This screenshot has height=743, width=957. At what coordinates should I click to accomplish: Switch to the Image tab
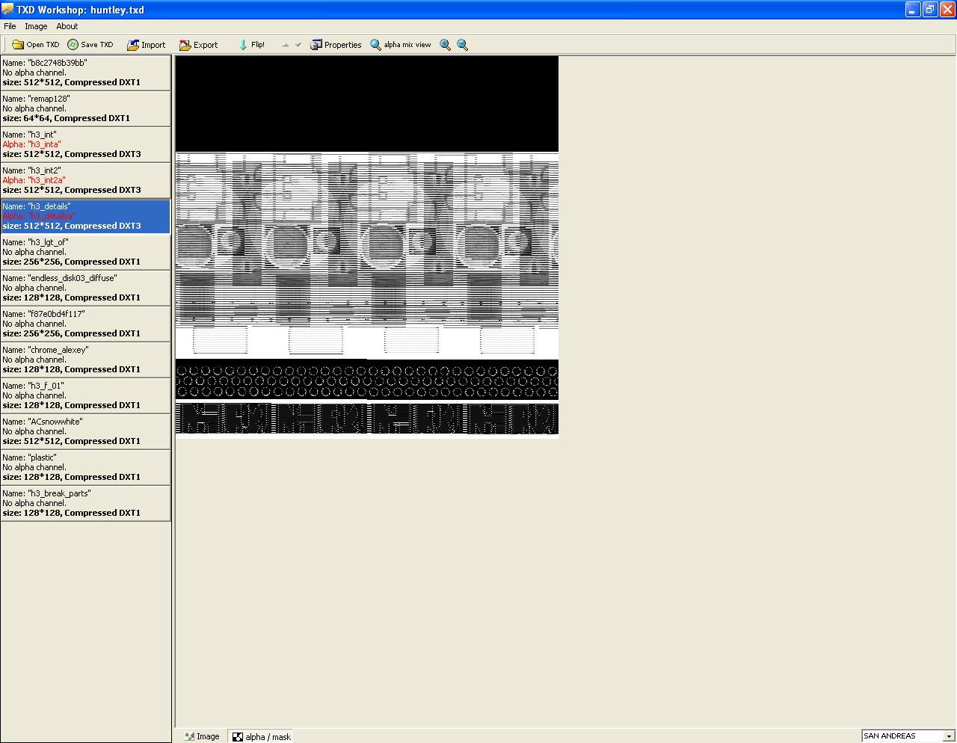point(202,736)
